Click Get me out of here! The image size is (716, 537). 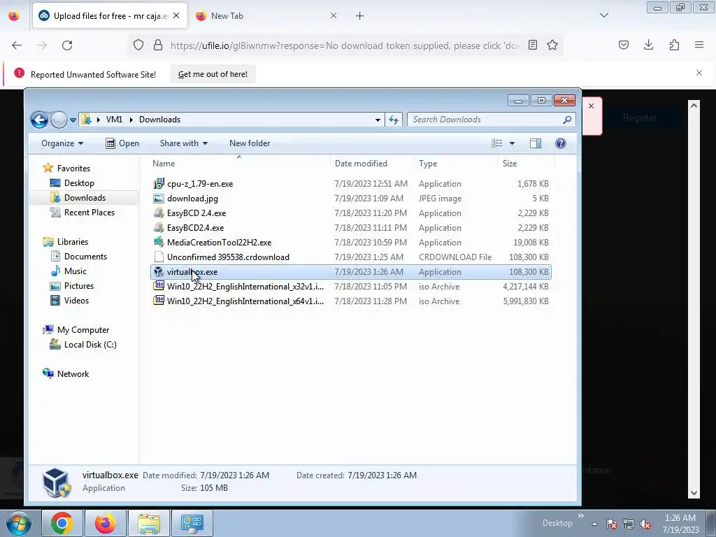(x=213, y=74)
